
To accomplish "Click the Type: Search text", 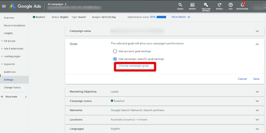I will (79, 17).
